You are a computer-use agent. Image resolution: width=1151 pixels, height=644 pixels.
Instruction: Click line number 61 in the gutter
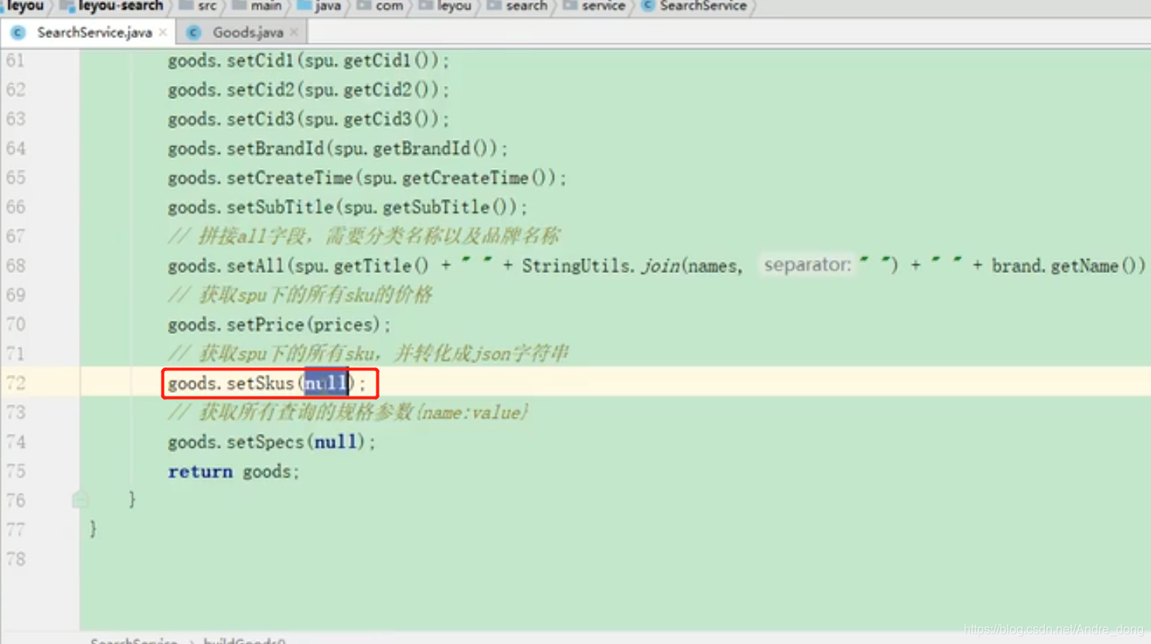(x=15, y=60)
